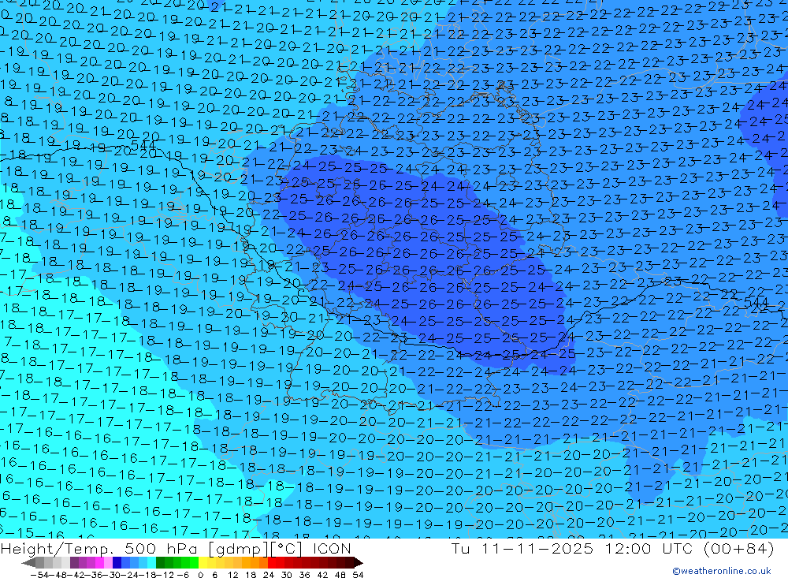Click the Tu 11-11-2025 date label
The width and height of the screenshot is (788, 578).
[x=522, y=548]
